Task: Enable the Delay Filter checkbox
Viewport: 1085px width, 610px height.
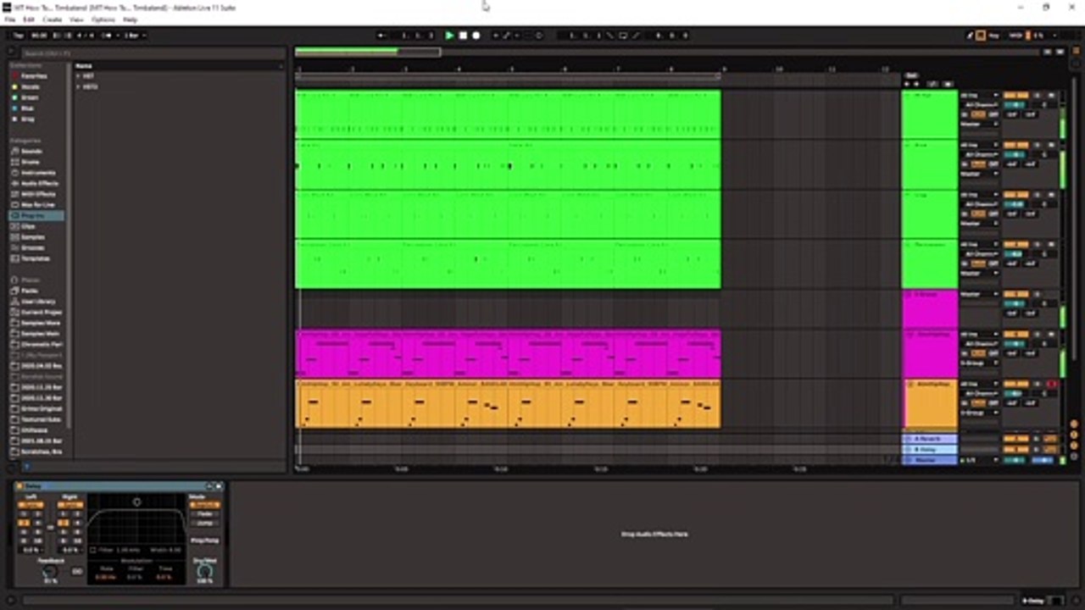Action: (93, 551)
